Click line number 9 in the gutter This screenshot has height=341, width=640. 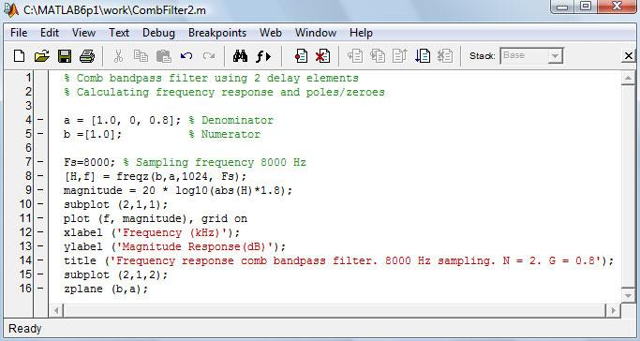click(28, 190)
